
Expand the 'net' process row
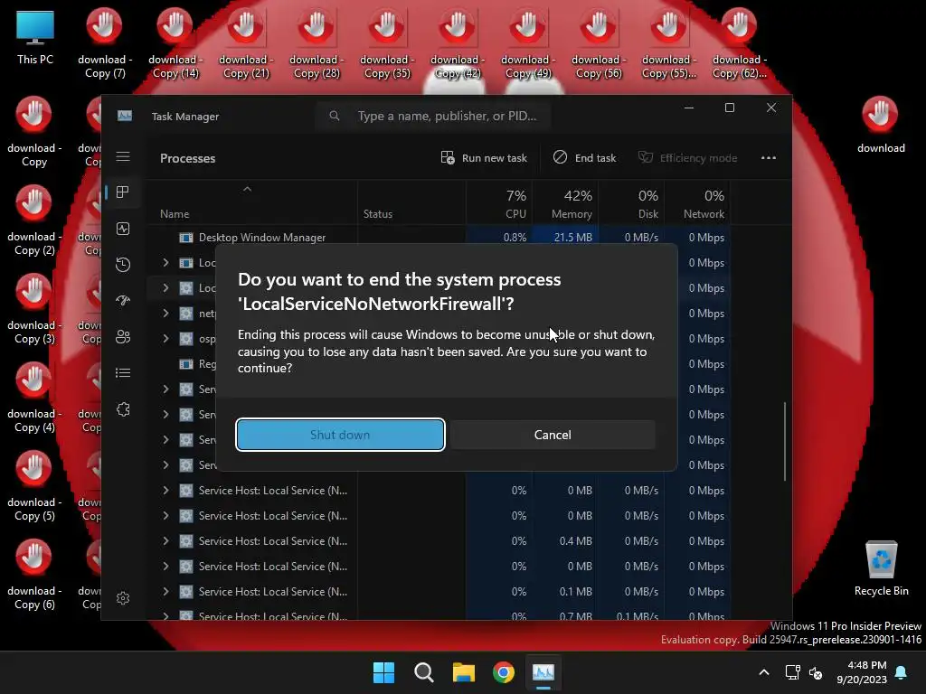click(x=166, y=314)
